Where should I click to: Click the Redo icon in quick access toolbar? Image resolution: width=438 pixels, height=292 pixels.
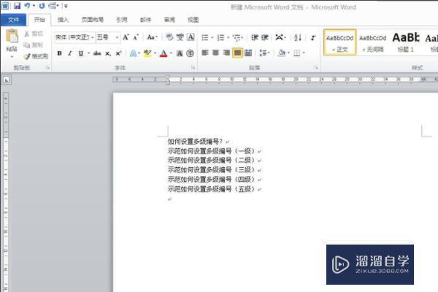[x=42, y=6]
